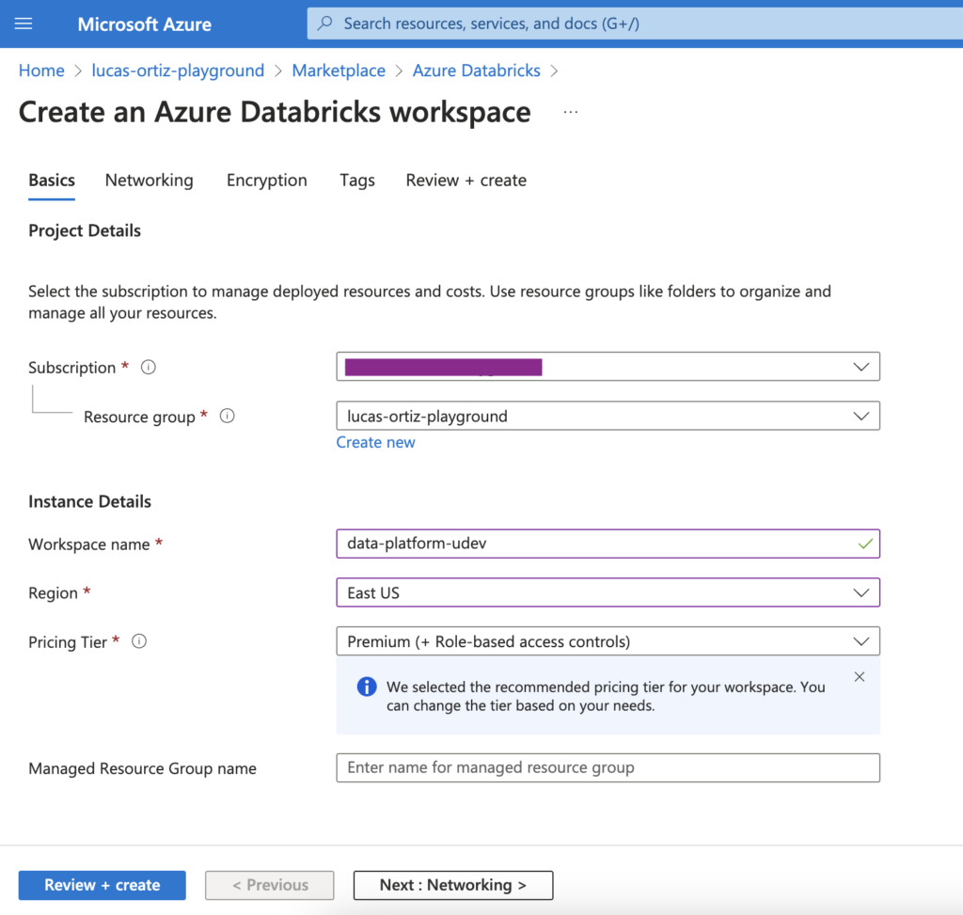Click the Project Details heading
Image resolution: width=963 pixels, height=915 pixels.
[x=85, y=231]
